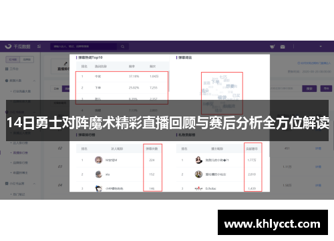Viewport: 334px width, 241px height.
Task: Select the 日榜 period toggle
Action: click(x=56, y=89)
